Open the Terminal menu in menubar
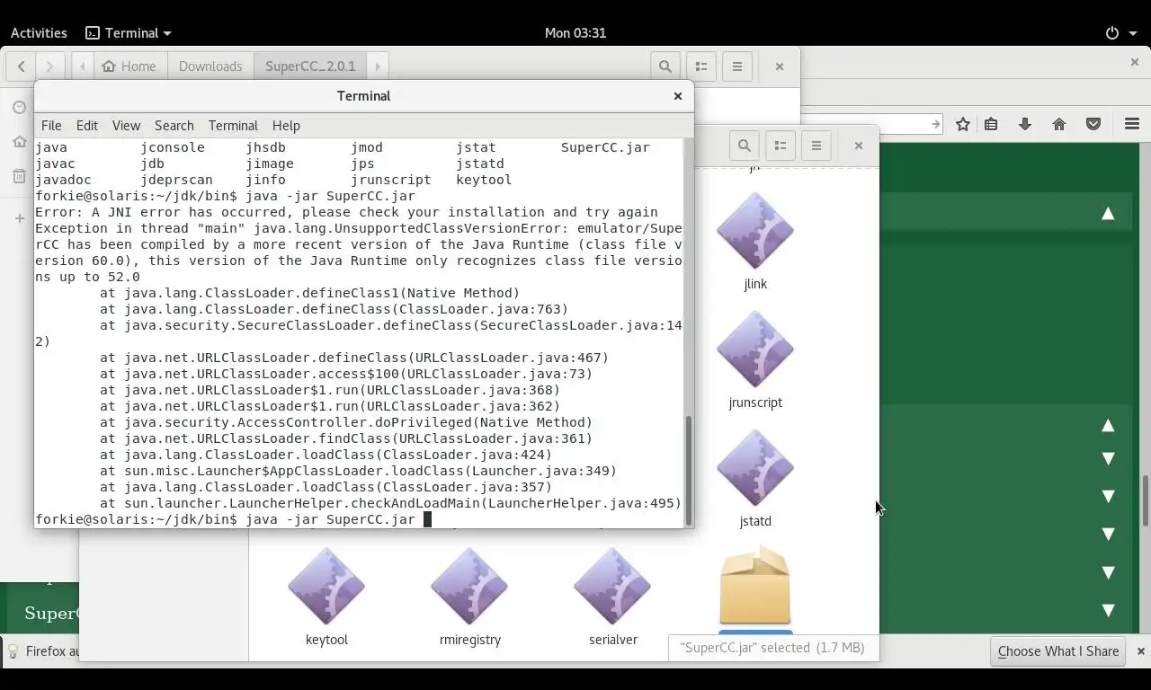This screenshot has height=690, width=1151. [233, 126]
